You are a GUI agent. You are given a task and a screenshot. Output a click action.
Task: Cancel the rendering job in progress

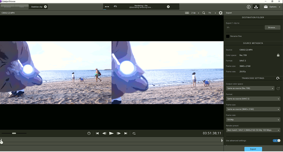coord(168,7)
